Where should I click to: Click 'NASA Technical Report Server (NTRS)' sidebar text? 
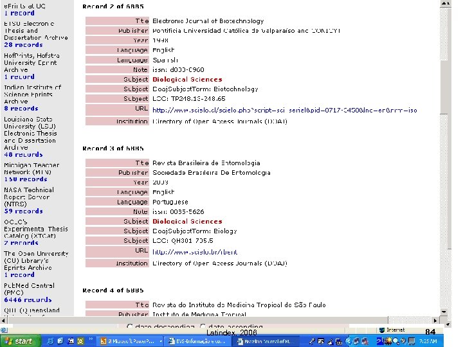tap(29, 197)
